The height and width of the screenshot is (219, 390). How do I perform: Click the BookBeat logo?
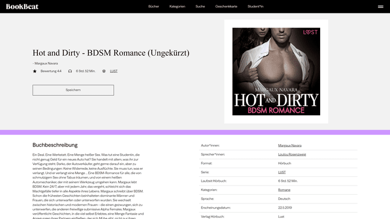pyautogui.click(x=22, y=6)
